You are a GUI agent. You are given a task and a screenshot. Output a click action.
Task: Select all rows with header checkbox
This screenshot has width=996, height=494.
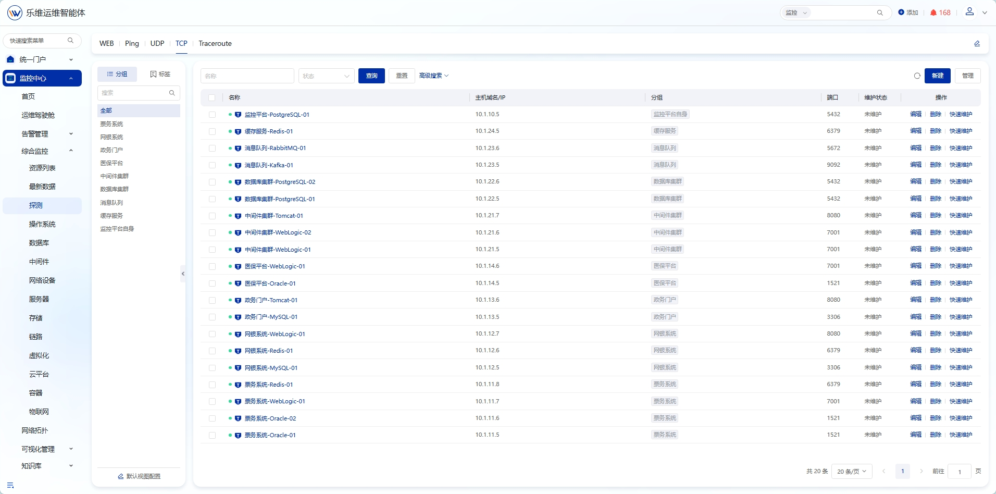pos(212,97)
